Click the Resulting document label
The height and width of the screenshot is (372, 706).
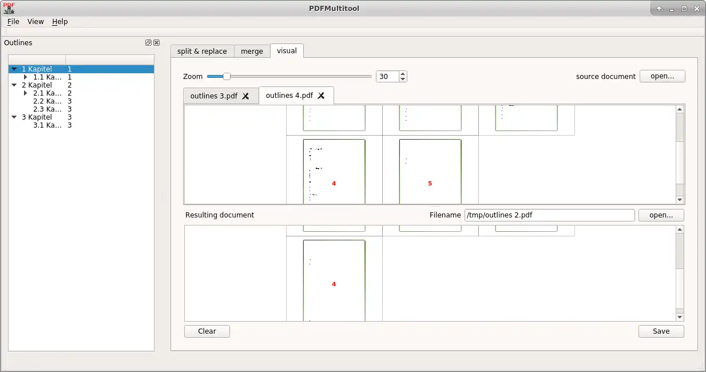tap(220, 215)
